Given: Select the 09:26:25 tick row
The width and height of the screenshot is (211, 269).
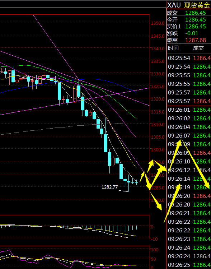Looking at the screenshot, I should 189,265.
